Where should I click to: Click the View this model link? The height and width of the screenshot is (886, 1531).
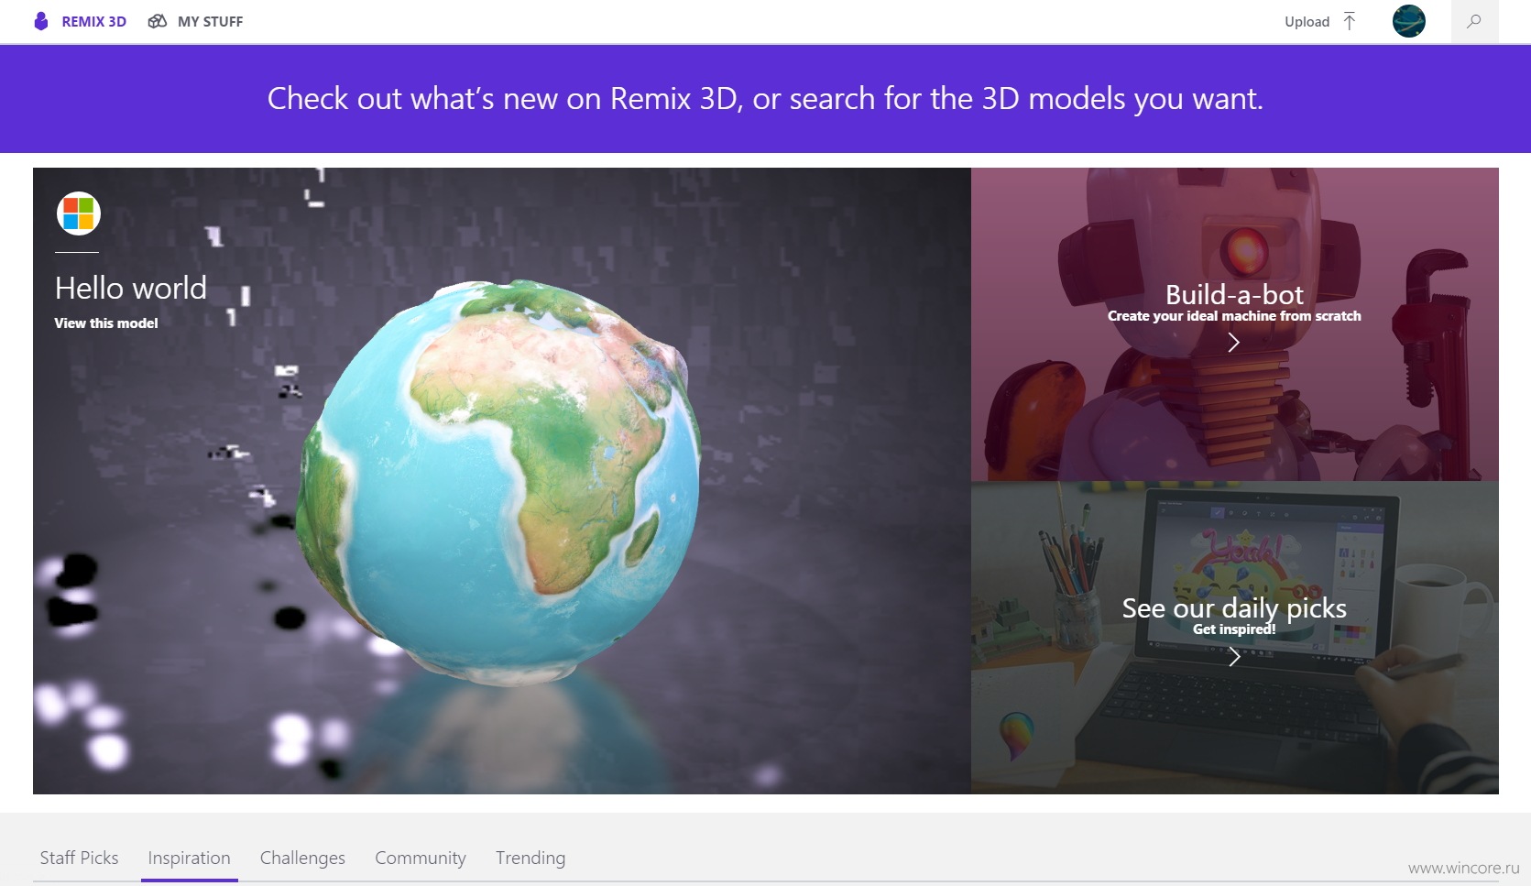tap(106, 323)
